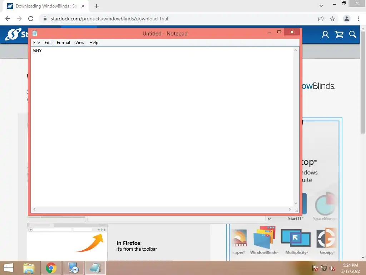Open Notepad's Edit menu

(x=48, y=43)
